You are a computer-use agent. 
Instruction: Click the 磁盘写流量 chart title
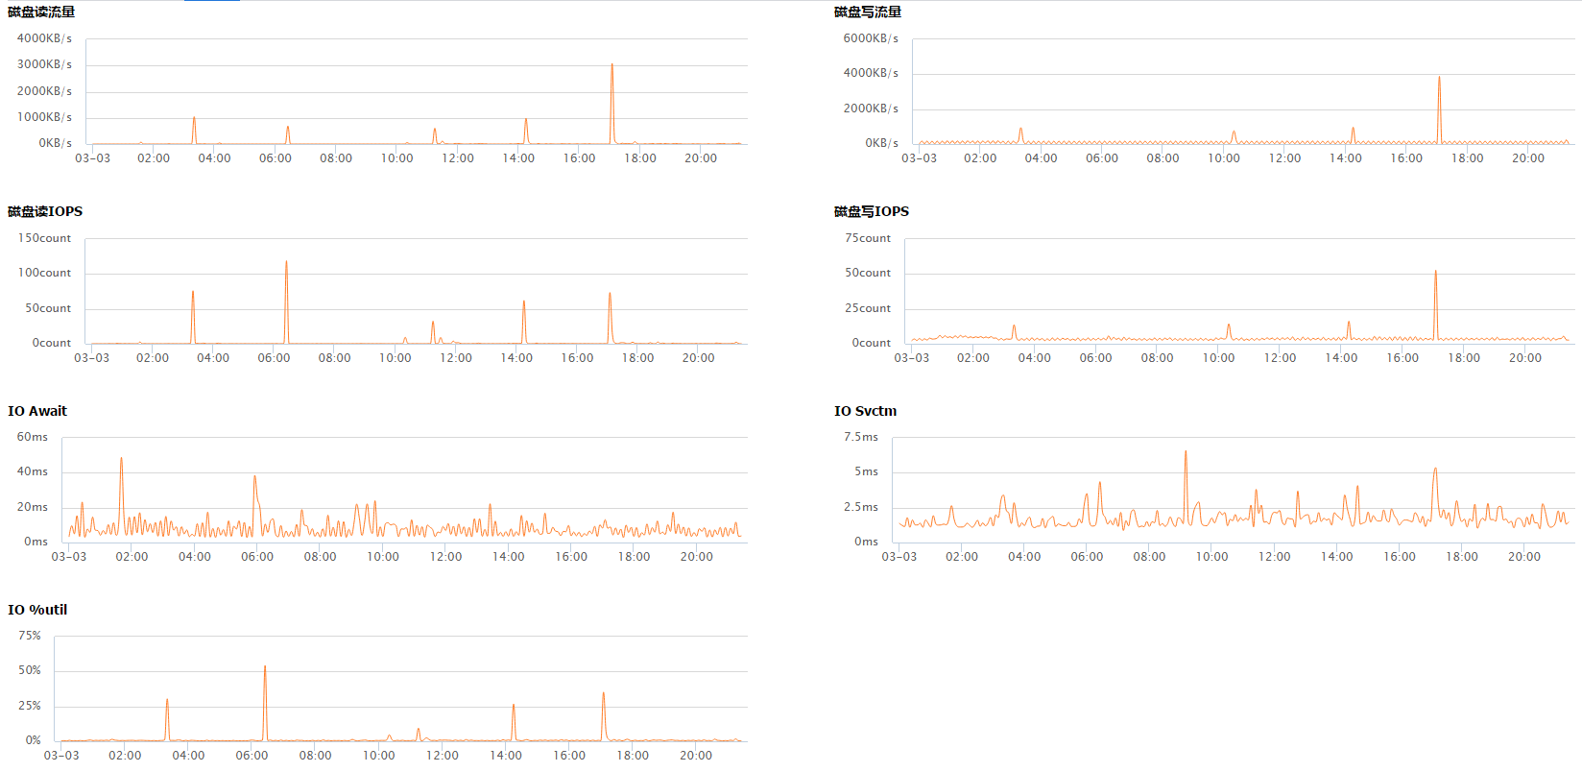point(868,12)
